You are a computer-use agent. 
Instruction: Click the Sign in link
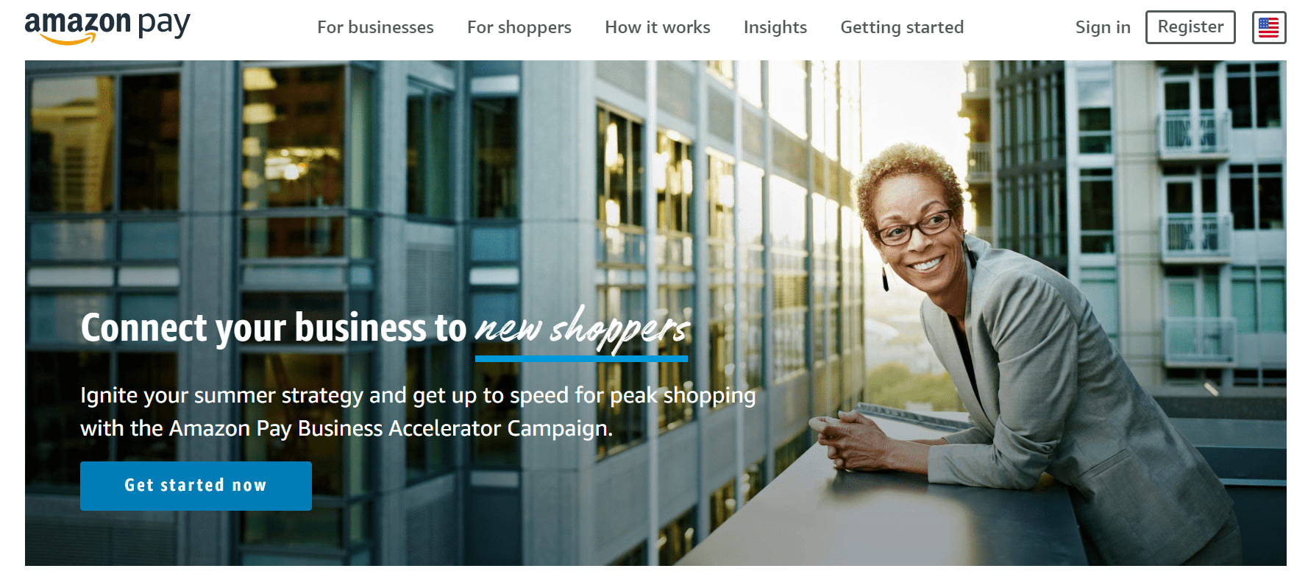[x=1103, y=27]
